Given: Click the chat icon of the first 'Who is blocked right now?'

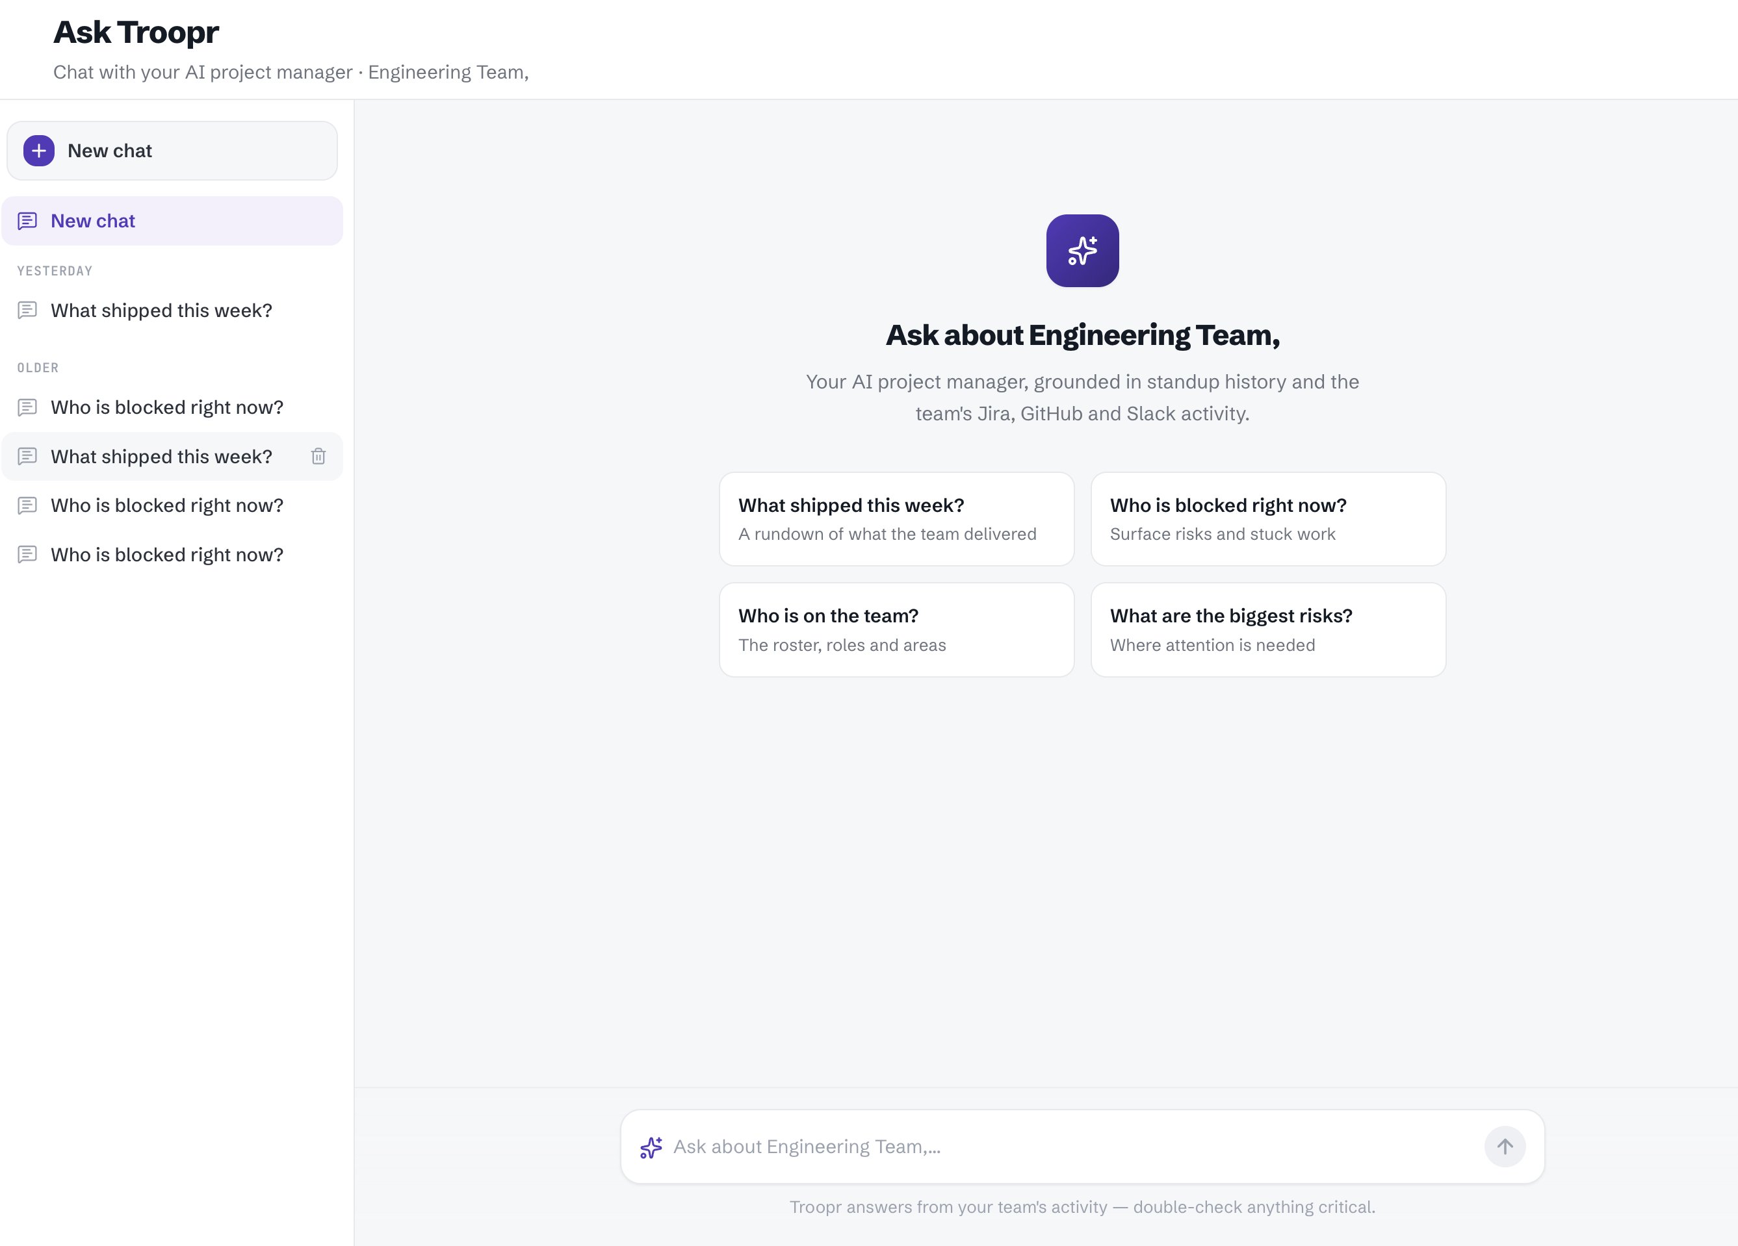Looking at the screenshot, I should 27,407.
